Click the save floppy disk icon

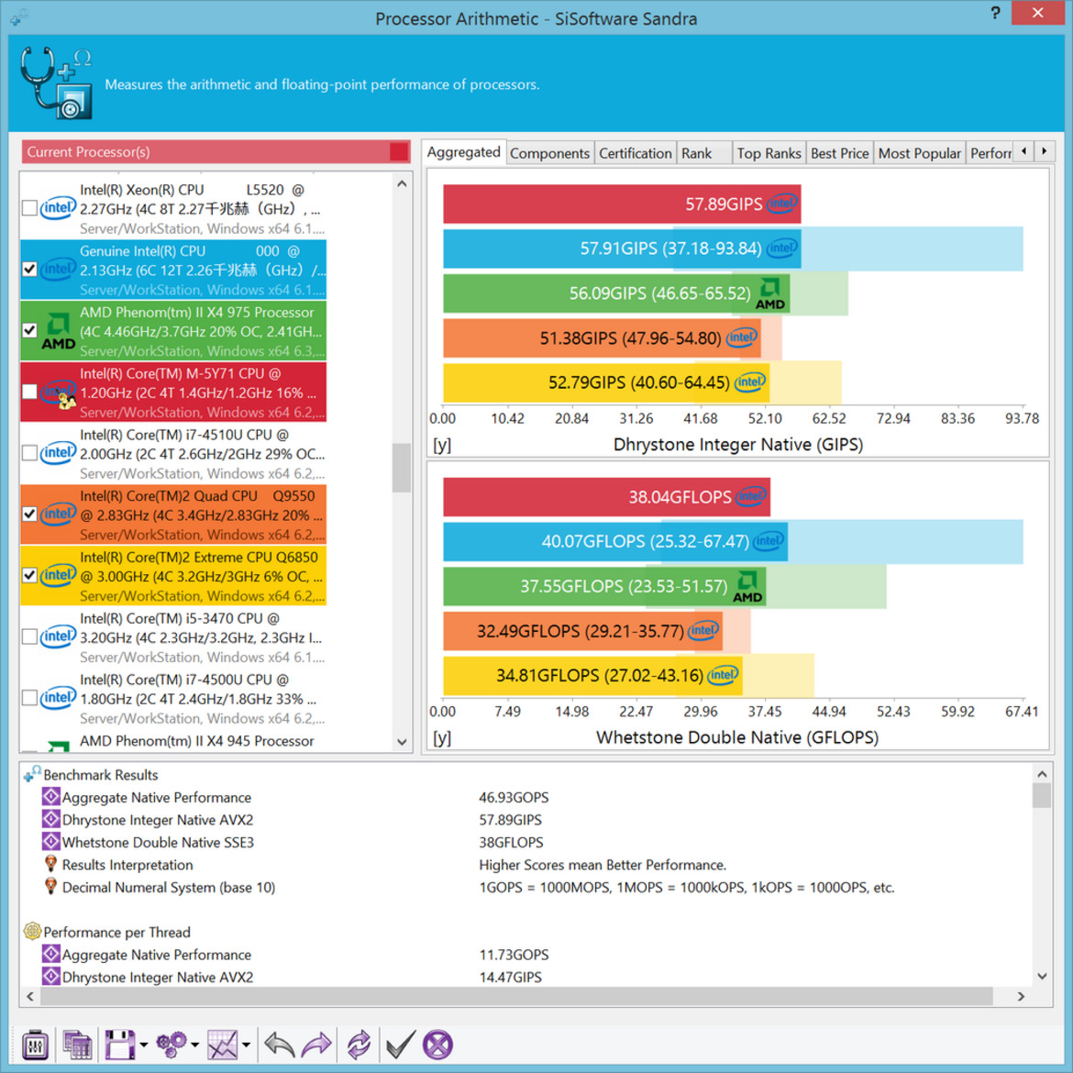click(119, 1045)
